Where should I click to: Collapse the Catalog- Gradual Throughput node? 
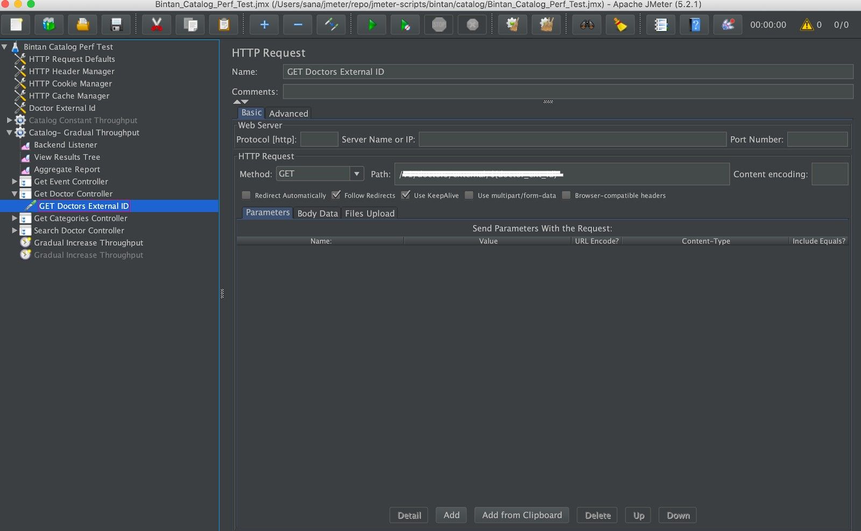point(9,132)
